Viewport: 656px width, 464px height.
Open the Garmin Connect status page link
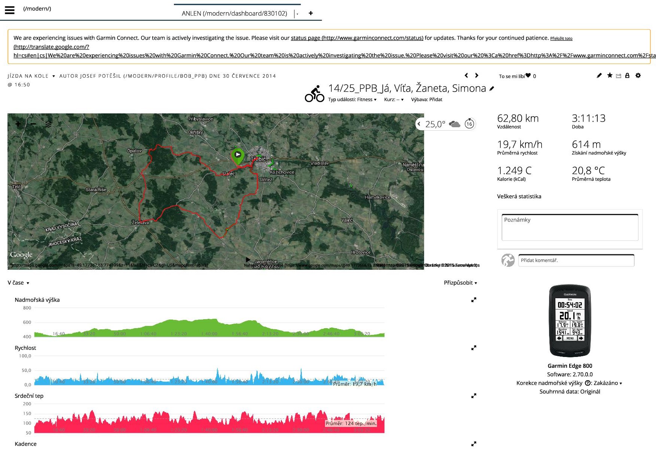tap(357, 38)
